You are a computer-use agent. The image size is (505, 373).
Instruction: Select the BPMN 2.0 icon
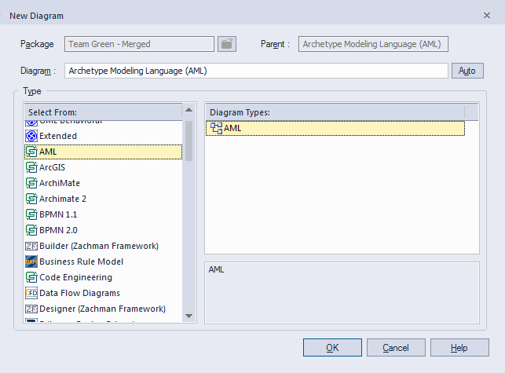pos(31,230)
